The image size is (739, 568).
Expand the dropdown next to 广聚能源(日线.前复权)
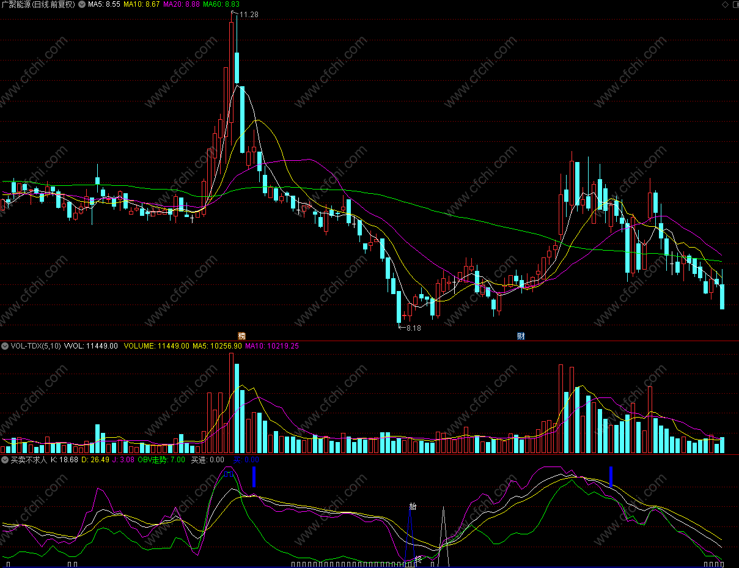click(x=82, y=4)
